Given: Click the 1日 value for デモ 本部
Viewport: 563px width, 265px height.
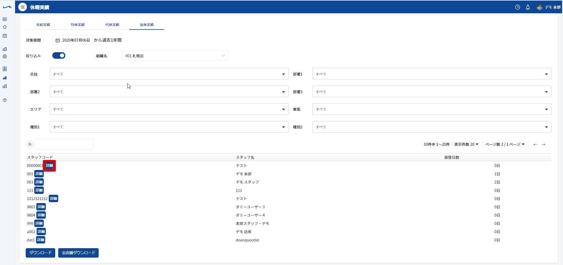Looking at the screenshot, I should 497,174.
